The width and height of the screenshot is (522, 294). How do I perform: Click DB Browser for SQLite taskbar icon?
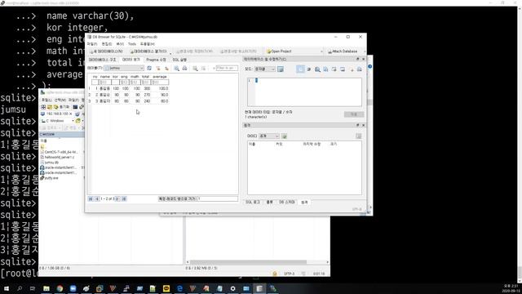point(259,288)
